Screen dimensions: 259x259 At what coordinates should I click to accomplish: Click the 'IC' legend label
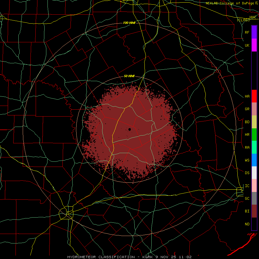[x=247, y=186]
